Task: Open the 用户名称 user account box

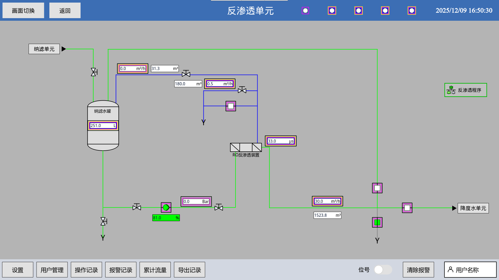Action: (x=470, y=270)
